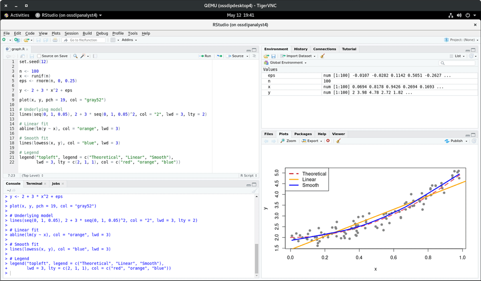
Task: Open the Session menu
Action: (71, 34)
